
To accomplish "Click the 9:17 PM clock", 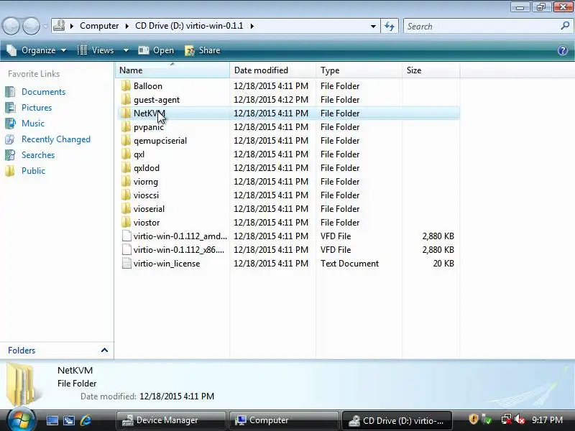I will coord(547,420).
